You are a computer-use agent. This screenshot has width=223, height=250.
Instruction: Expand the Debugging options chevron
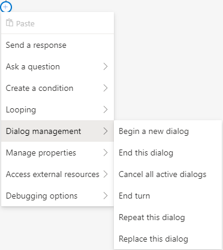(x=106, y=196)
